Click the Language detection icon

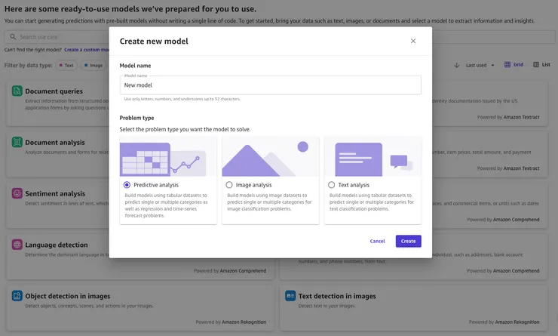coord(17,245)
